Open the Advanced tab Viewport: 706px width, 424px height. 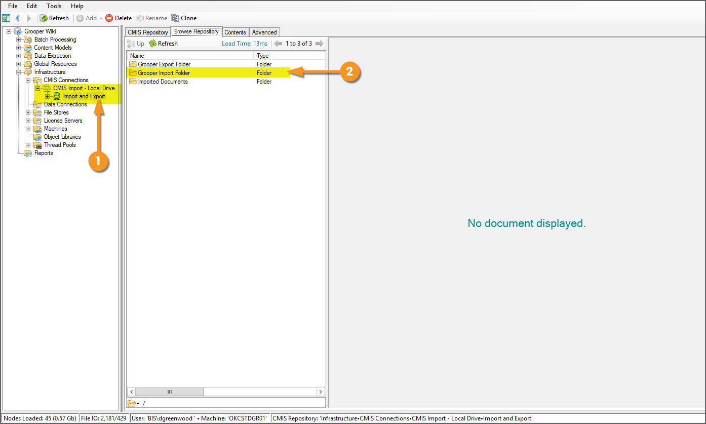click(x=264, y=32)
